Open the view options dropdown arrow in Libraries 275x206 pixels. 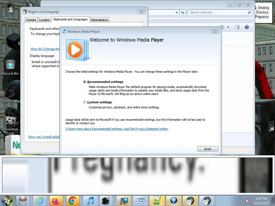228,27
